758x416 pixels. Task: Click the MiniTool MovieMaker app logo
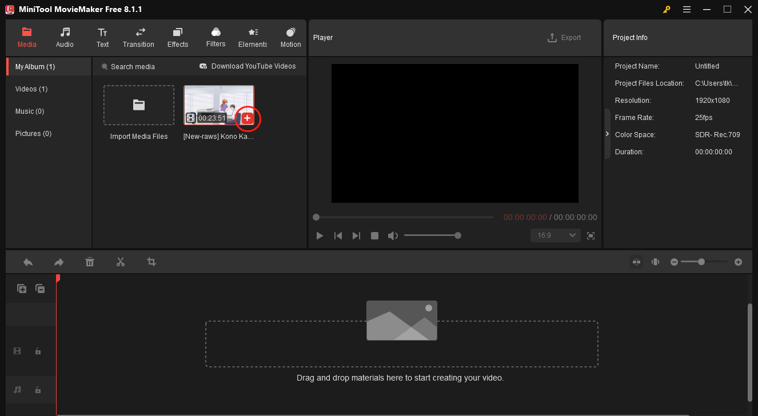(10, 9)
